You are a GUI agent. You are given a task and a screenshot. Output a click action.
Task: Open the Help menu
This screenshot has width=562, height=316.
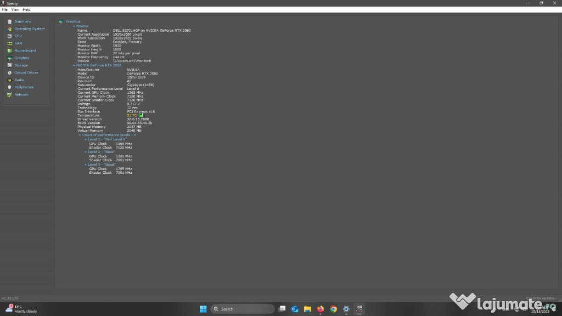(x=26, y=10)
